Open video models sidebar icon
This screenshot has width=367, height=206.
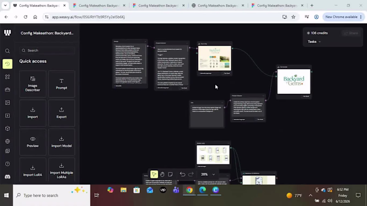[x=7, y=116]
